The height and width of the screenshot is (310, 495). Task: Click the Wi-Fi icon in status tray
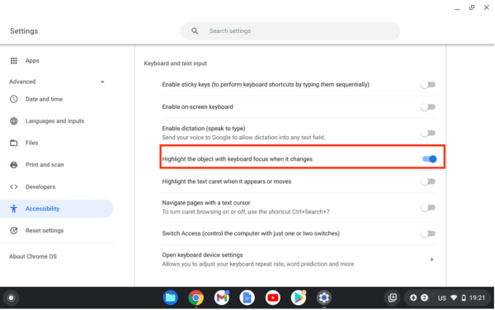(454, 298)
